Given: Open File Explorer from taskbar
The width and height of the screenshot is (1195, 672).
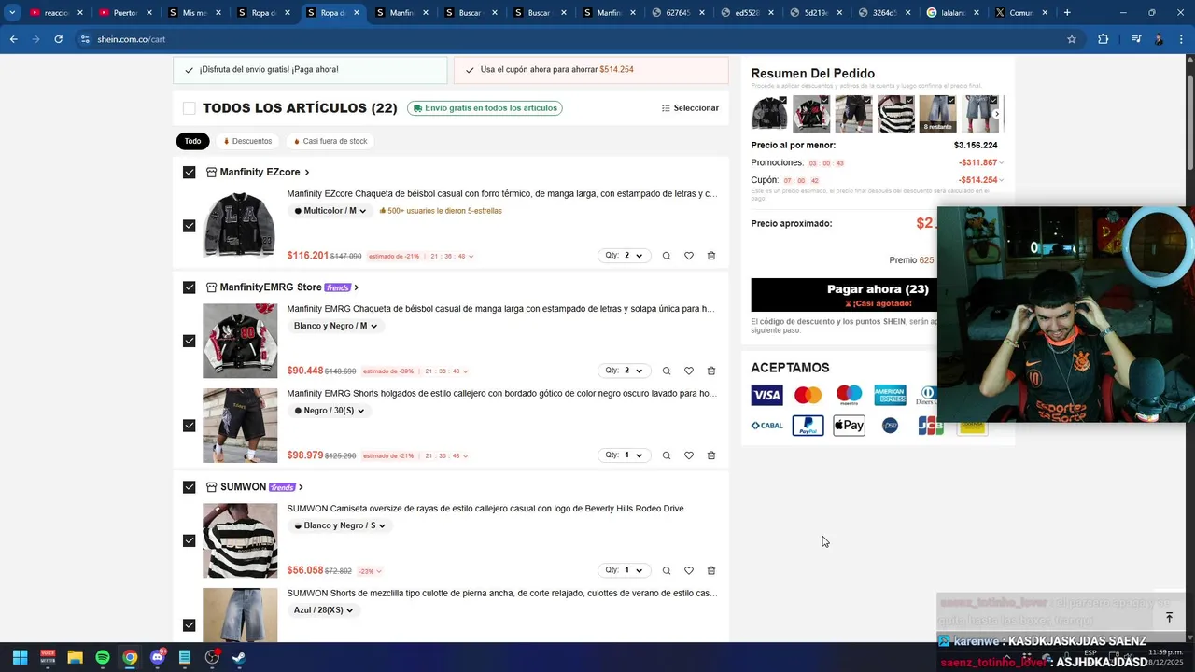Looking at the screenshot, I should point(75,657).
